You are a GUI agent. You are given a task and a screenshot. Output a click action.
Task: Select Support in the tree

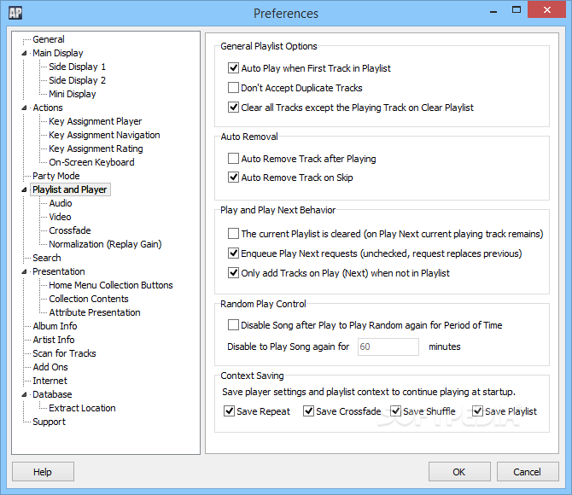[49, 422]
